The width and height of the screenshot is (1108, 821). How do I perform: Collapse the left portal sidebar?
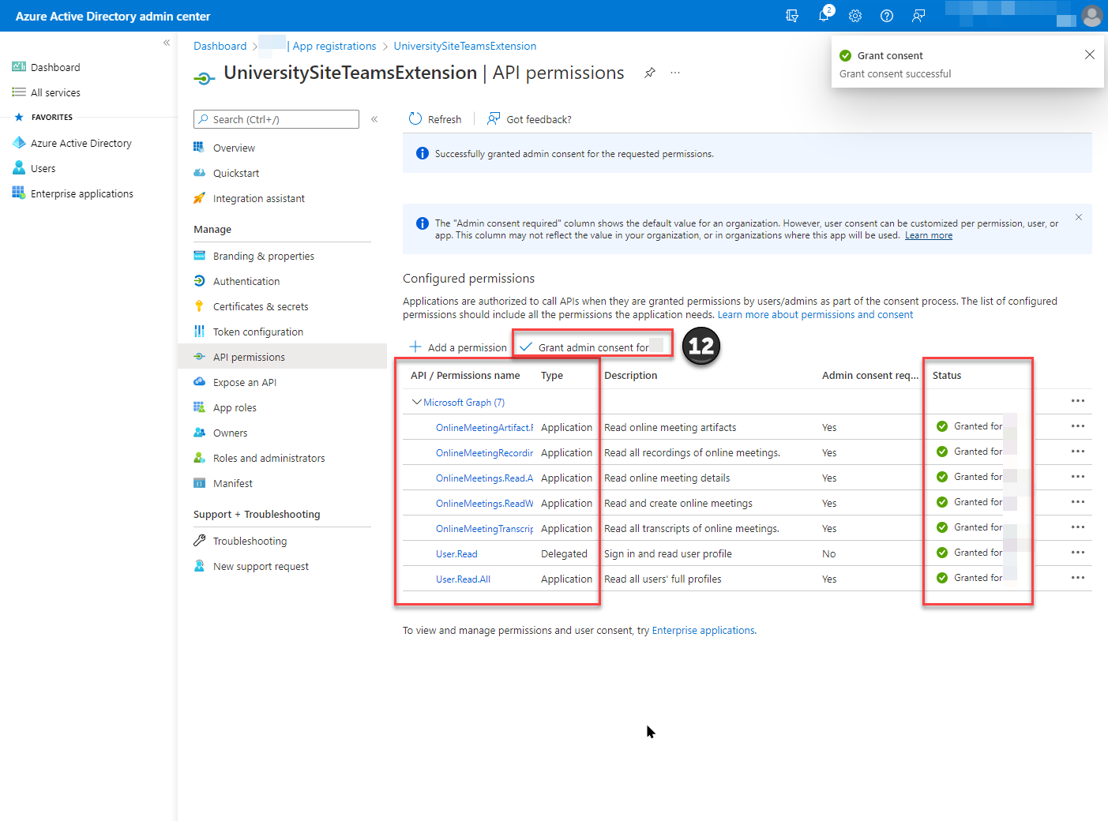(x=167, y=43)
